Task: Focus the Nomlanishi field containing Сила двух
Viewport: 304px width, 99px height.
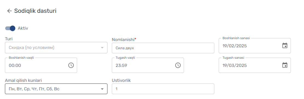Action: 163,48
